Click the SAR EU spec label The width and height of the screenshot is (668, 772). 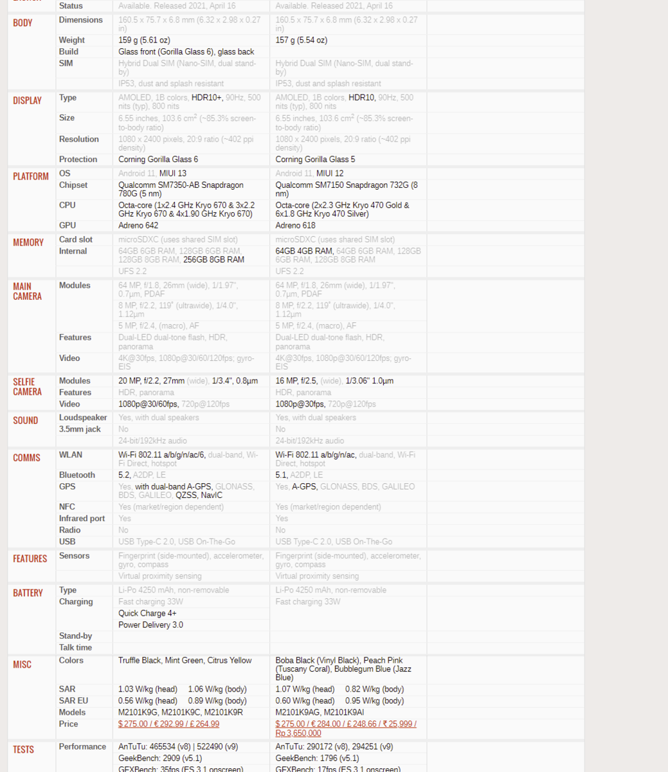tap(73, 701)
